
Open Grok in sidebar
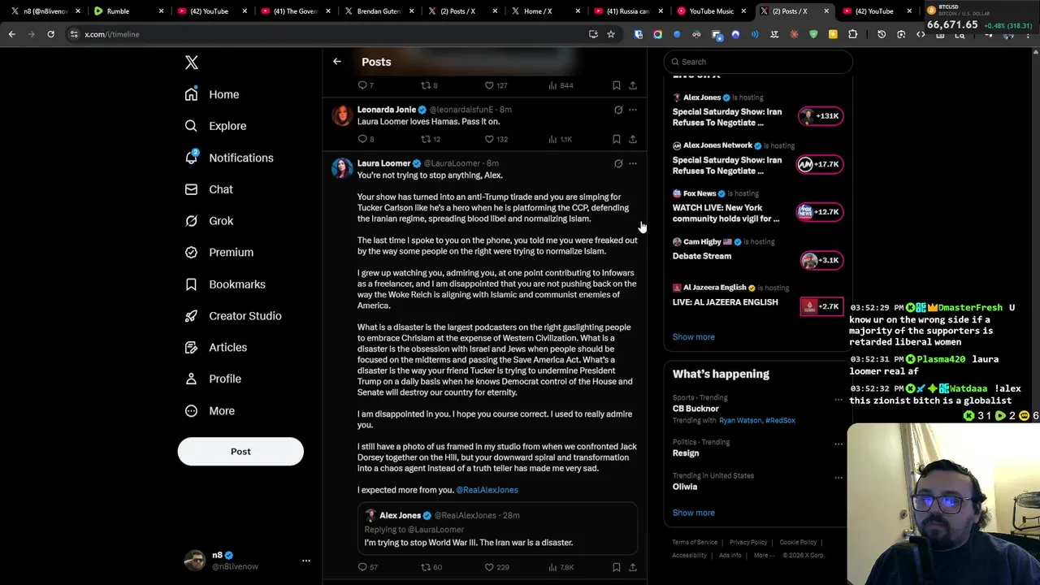[x=209, y=221]
